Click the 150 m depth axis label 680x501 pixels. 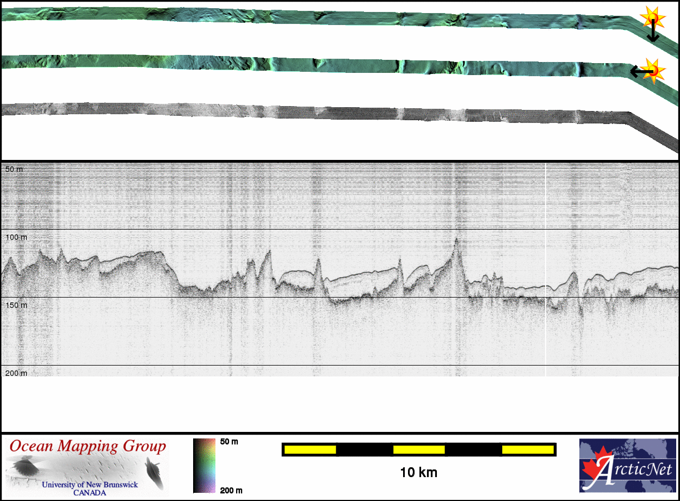click(16, 305)
